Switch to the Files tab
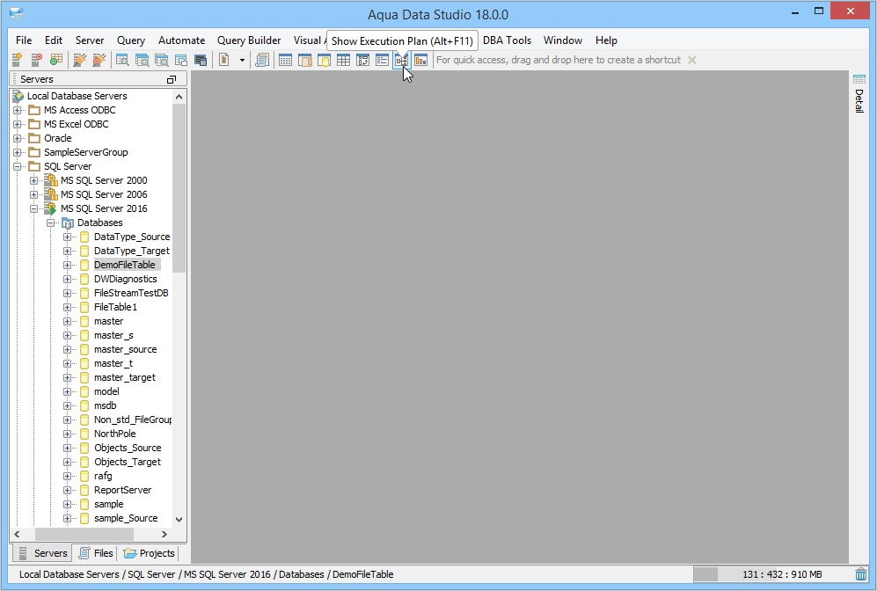The image size is (877, 591). click(x=97, y=553)
